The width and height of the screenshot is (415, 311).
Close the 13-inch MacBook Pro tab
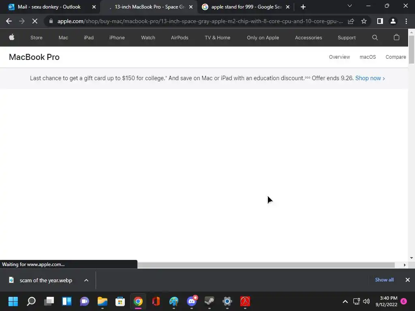[x=191, y=7]
